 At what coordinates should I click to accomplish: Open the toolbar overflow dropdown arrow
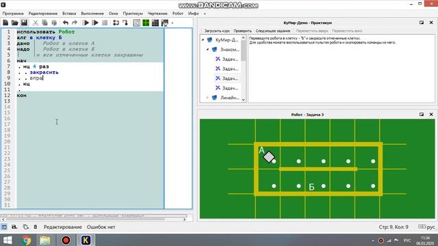(x=172, y=23)
